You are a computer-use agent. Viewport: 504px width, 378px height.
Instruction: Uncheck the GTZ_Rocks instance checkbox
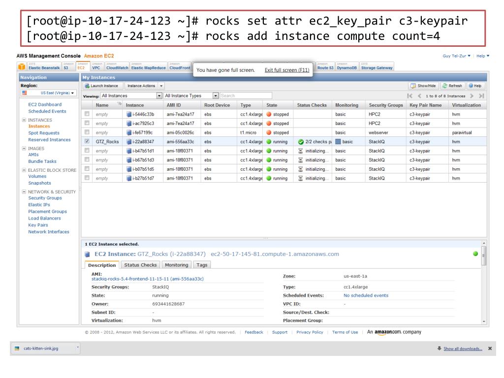tap(87, 142)
